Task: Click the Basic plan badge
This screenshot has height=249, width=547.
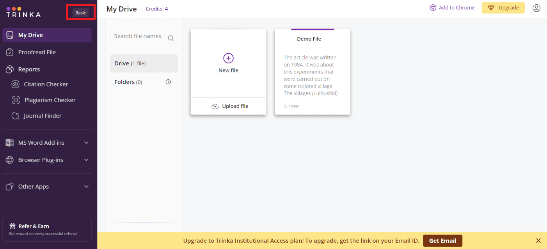Action: point(81,13)
